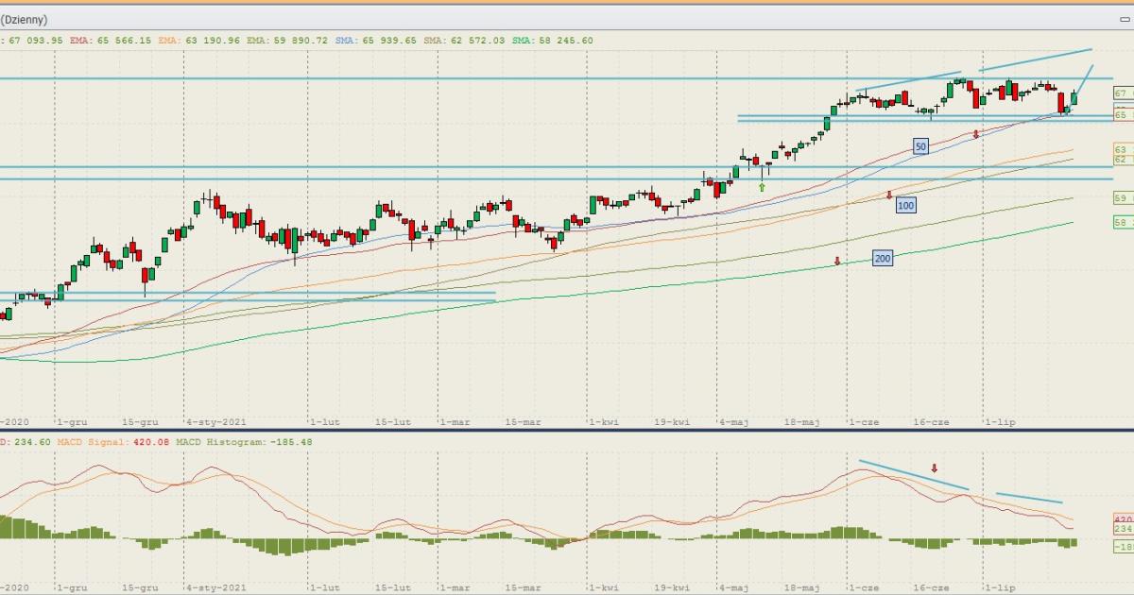
Task: Click the 1-kwi date on upper time axis
Action: pyautogui.click(x=602, y=422)
